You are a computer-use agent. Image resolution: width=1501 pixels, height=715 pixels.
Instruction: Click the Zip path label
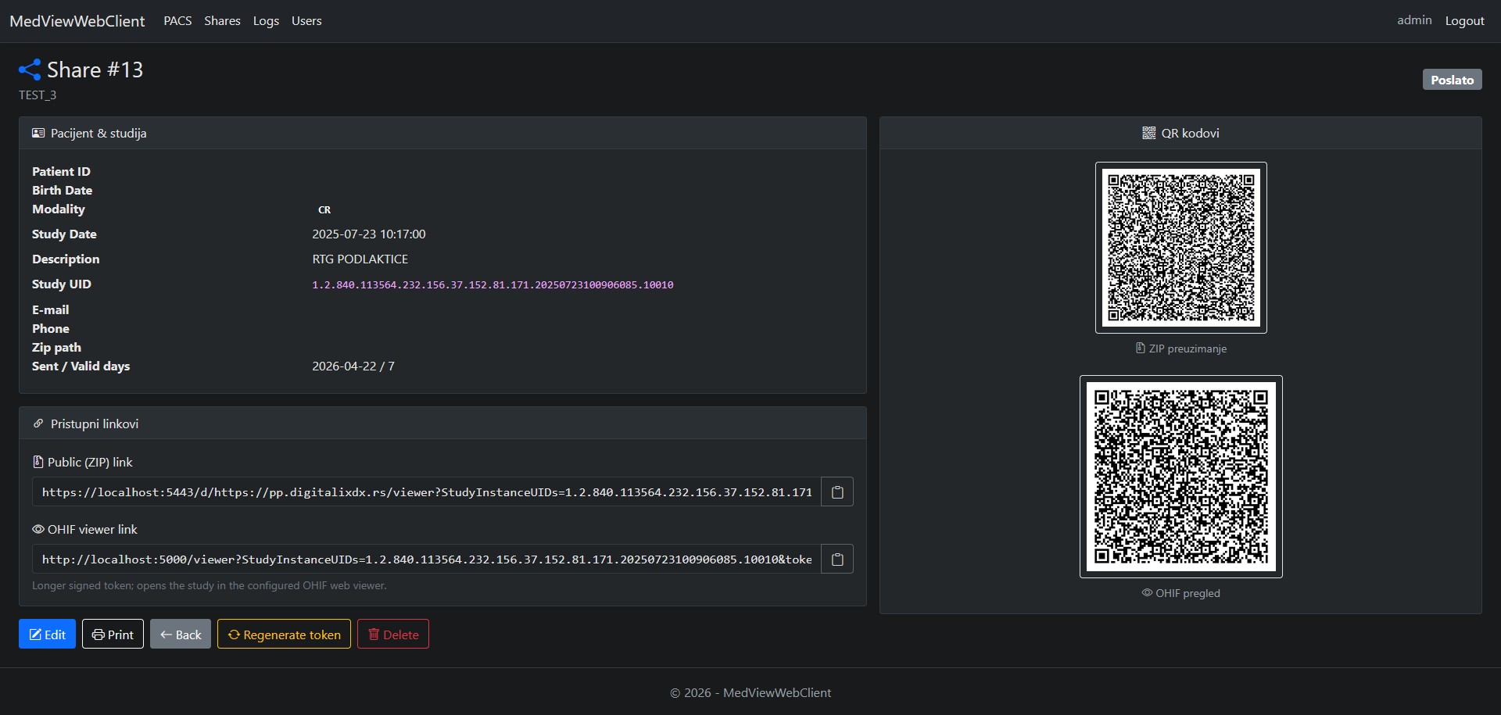[x=56, y=347]
